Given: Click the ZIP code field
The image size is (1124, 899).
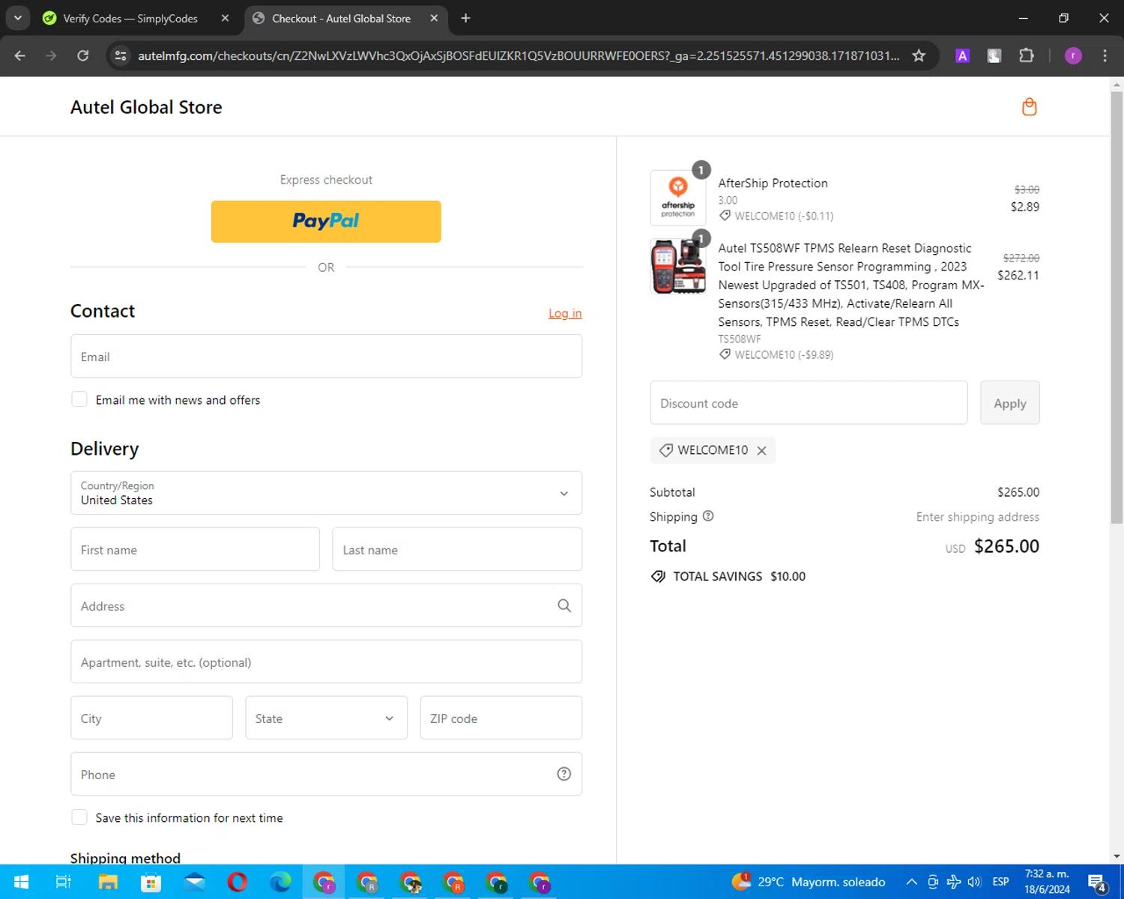Looking at the screenshot, I should click(x=501, y=718).
